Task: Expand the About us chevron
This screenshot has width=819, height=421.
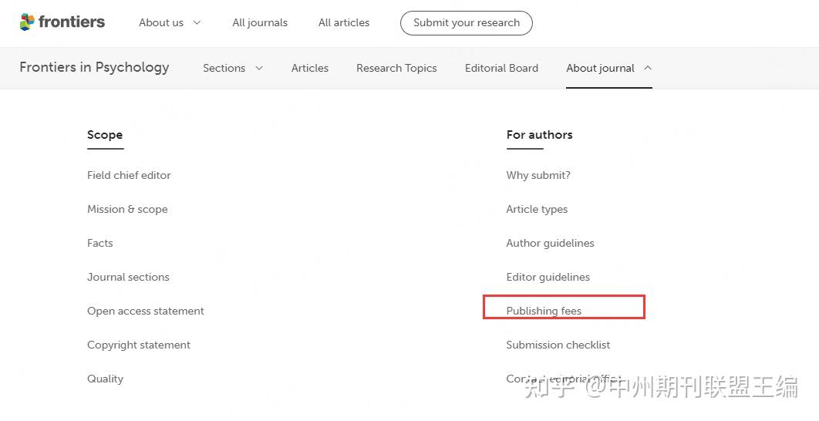Action: [x=197, y=22]
